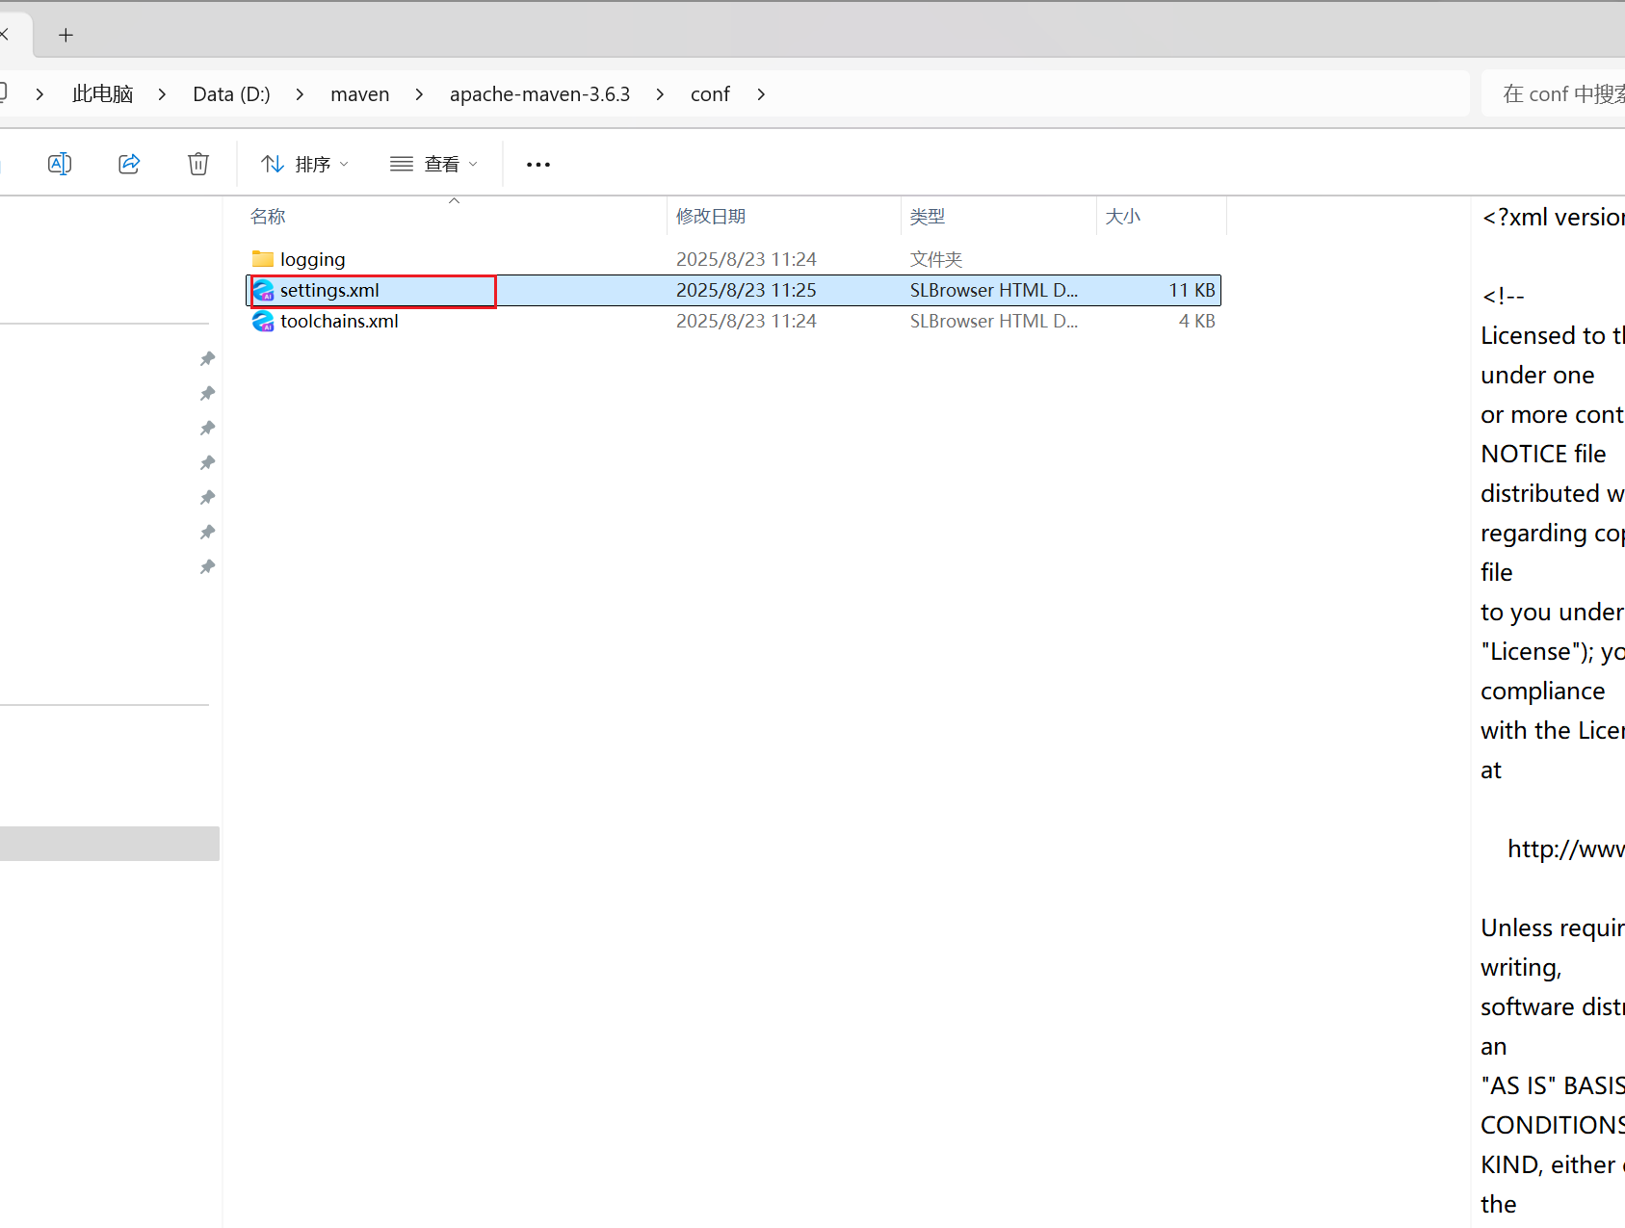The image size is (1625, 1228).
Task: Expand the chevron just before 此电脑
Action: pyautogui.click(x=39, y=94)
